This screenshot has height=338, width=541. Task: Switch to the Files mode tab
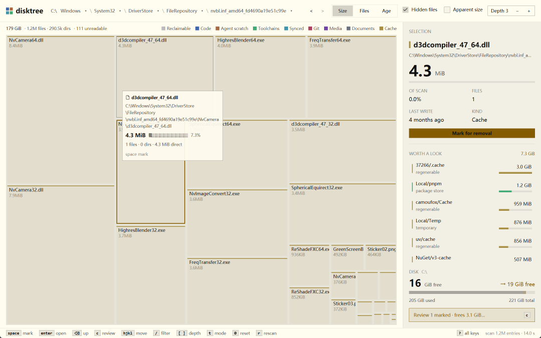point(364,11)
